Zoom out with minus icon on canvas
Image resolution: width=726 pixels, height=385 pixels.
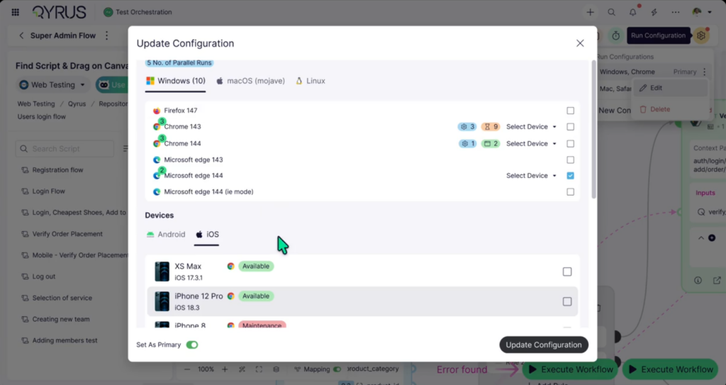(x=187, y=369)
